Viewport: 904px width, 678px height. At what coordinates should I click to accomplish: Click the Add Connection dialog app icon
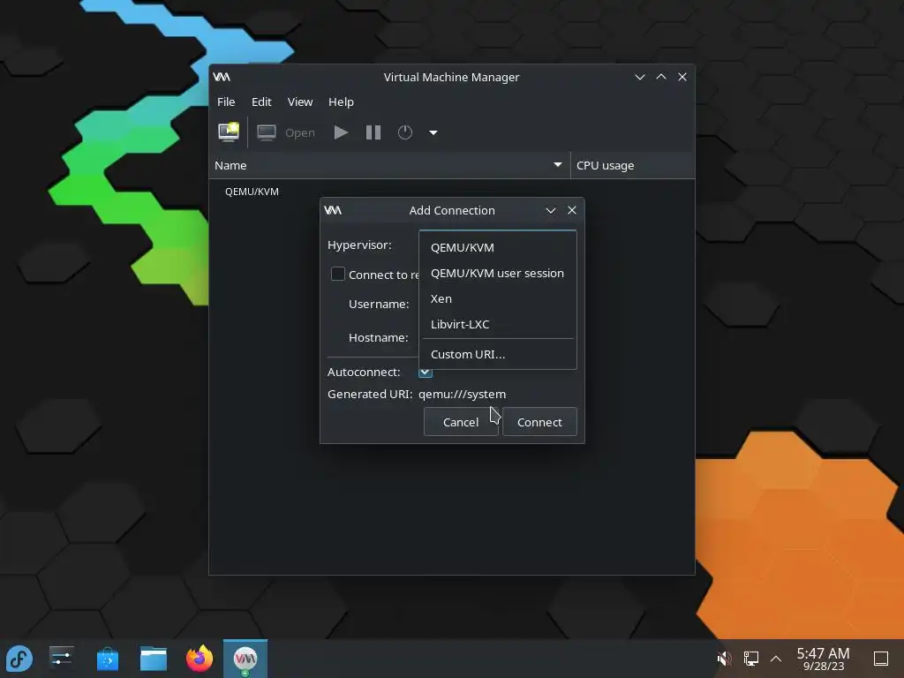point(333,210)
